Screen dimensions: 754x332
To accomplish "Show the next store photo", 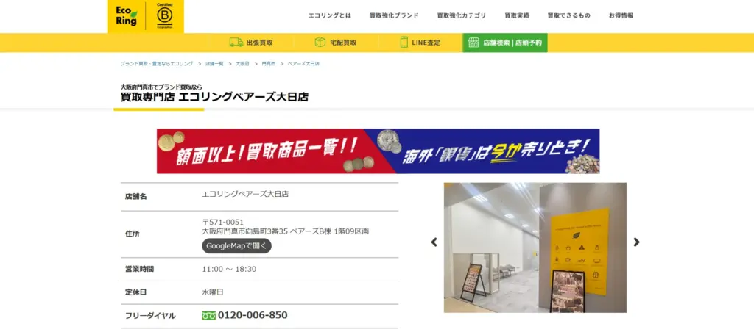I will (636, 242).
